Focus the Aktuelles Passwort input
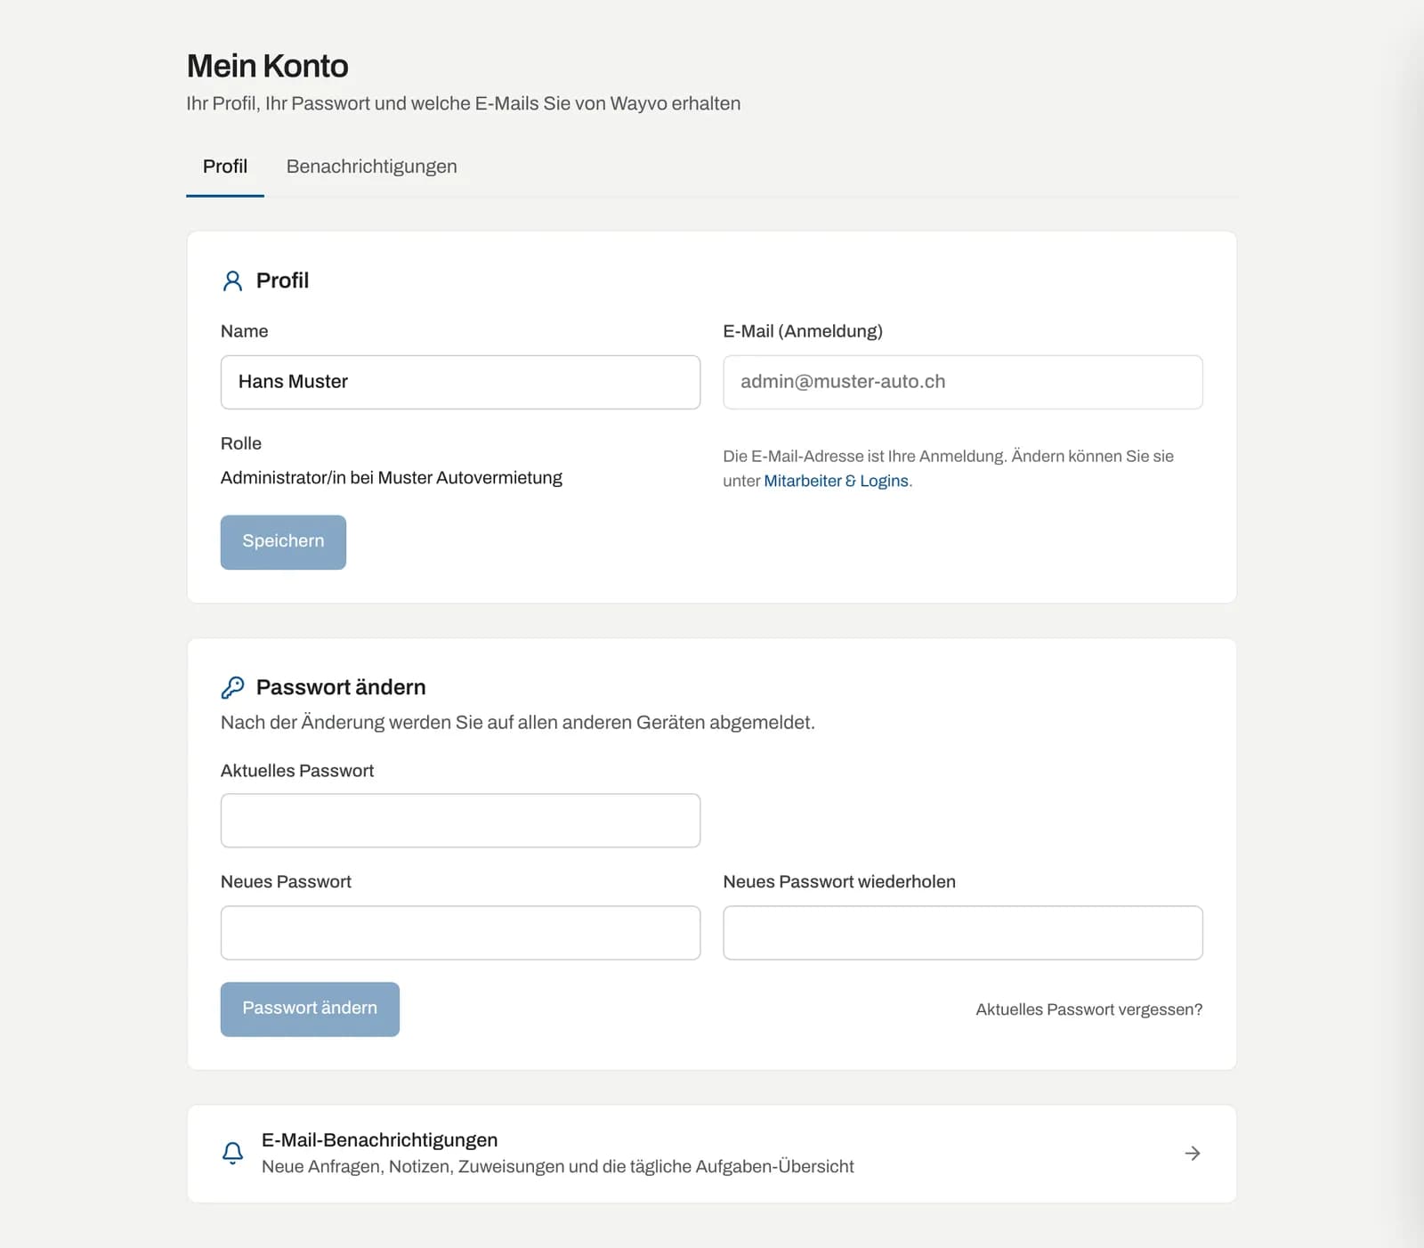The width and height of the screenshot is (1424, 1248). [460, 821]
